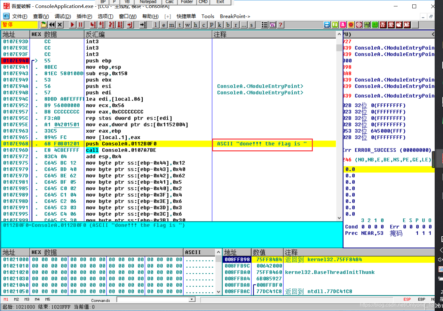Open references with the 'r' button
The image size is (443, 311).
(x=236, y=25)
